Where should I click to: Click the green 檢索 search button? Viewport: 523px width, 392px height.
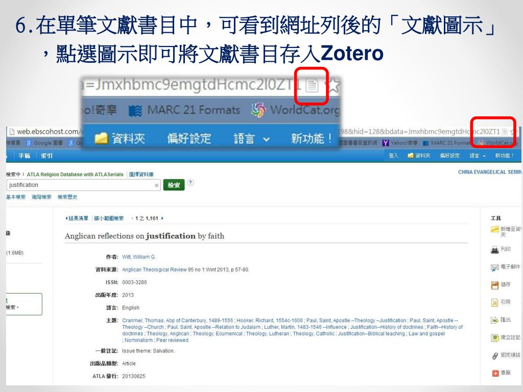[x=174, y=185]
